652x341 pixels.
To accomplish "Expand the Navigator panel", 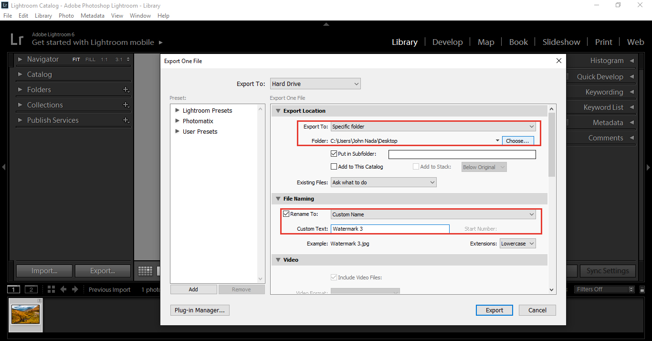I will point(20,59).
